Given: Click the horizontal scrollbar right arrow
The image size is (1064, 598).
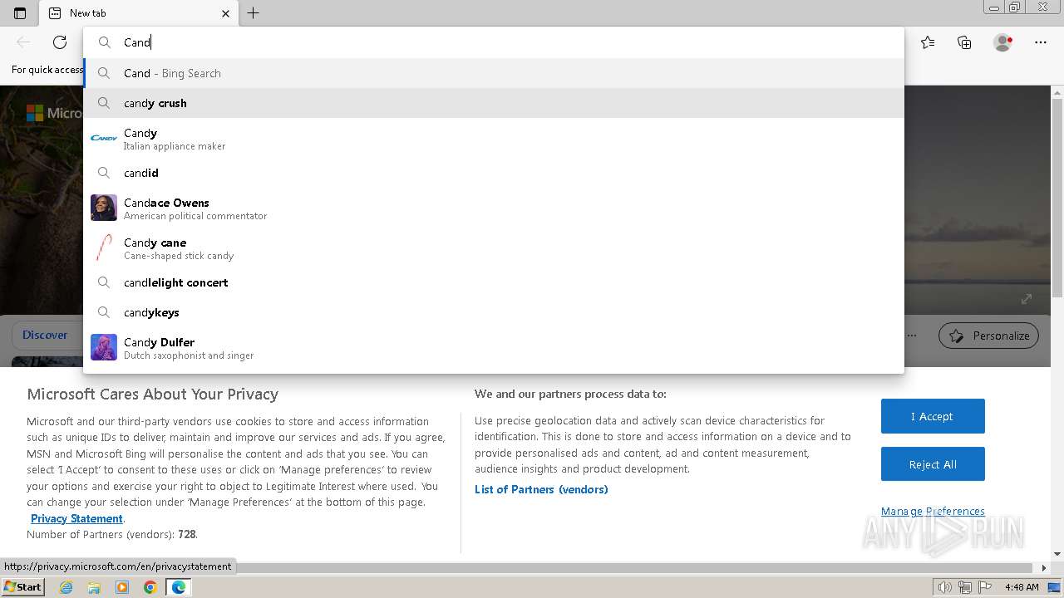Looking at the screenshot, I should [1045, 568].
